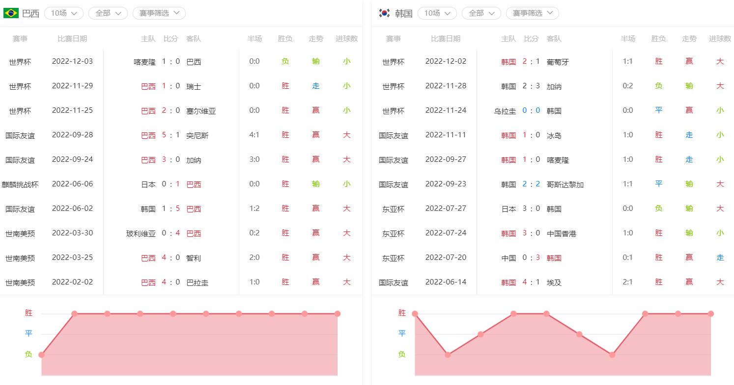Viewport: 734px width, 385px height.
Task: Click first loss point on Brazil chart
Action: coord(41,355)
